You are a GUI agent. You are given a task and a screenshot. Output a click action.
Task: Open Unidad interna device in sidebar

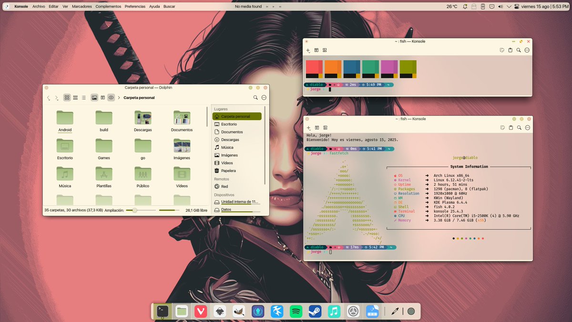coord(237,202)
